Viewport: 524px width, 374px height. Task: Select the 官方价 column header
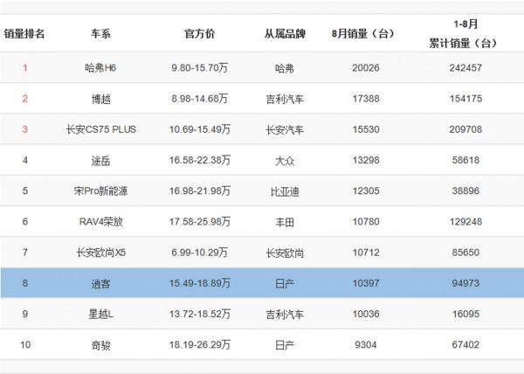click(x=198, y=34)
